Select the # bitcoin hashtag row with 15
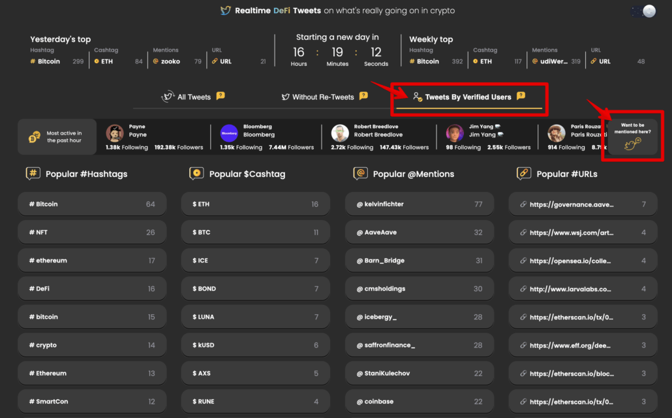The width and height of the screenshot is (672, 418). pos(92,317)
